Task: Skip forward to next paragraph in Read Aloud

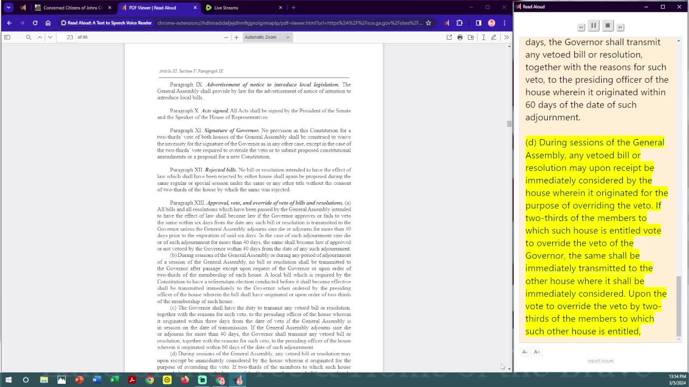Action: (x=620, y=27)
